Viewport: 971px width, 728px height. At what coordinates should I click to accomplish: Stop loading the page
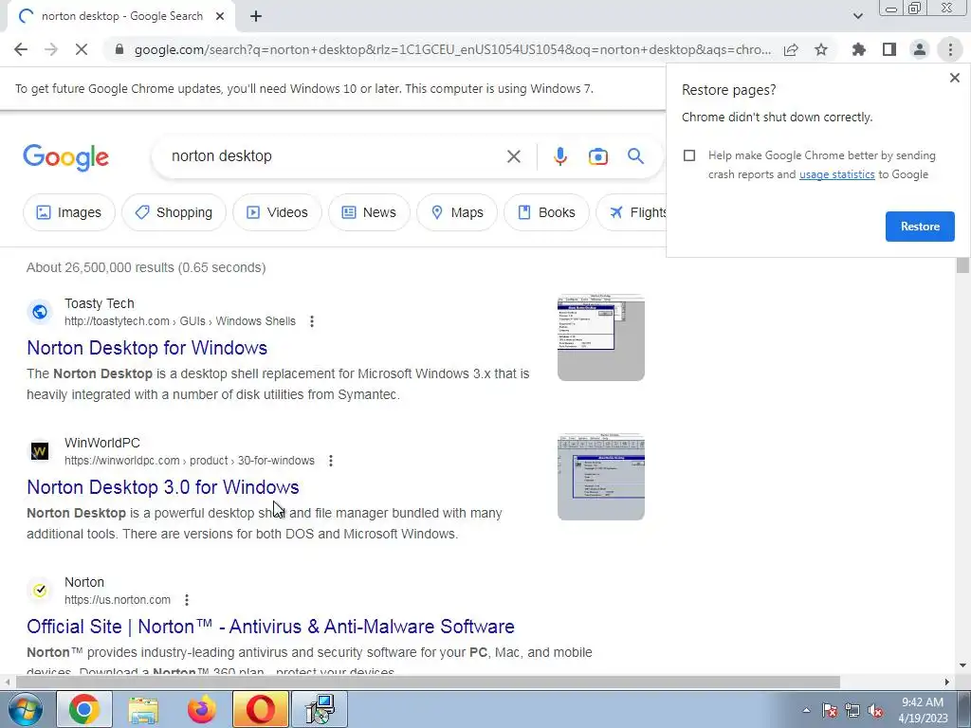tap(82, 49)
